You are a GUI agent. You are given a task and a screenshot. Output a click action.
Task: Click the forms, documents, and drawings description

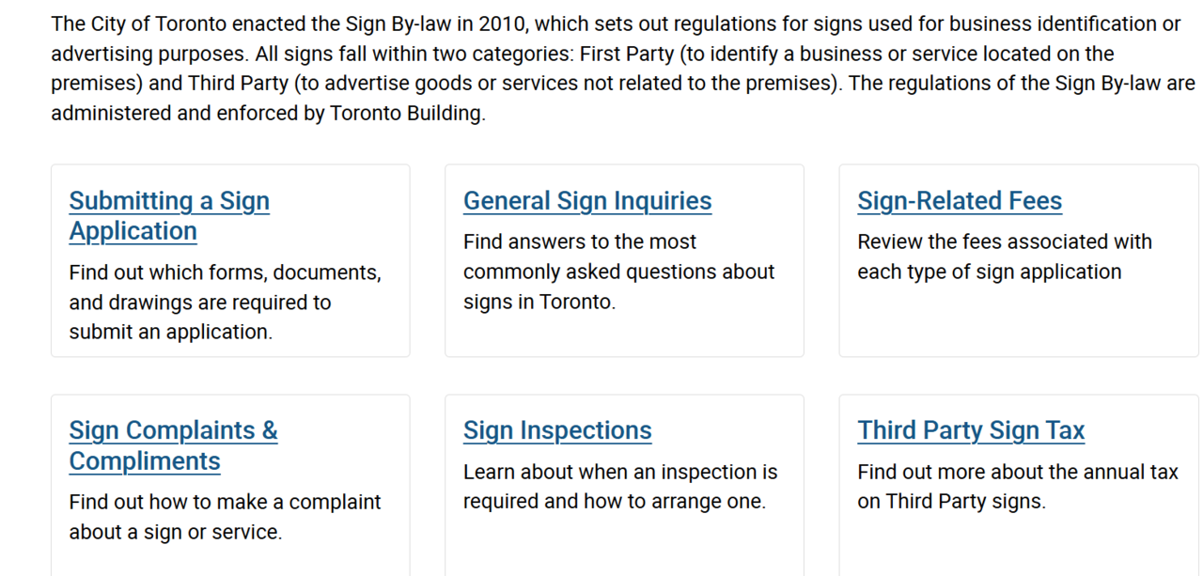[225, 288]
